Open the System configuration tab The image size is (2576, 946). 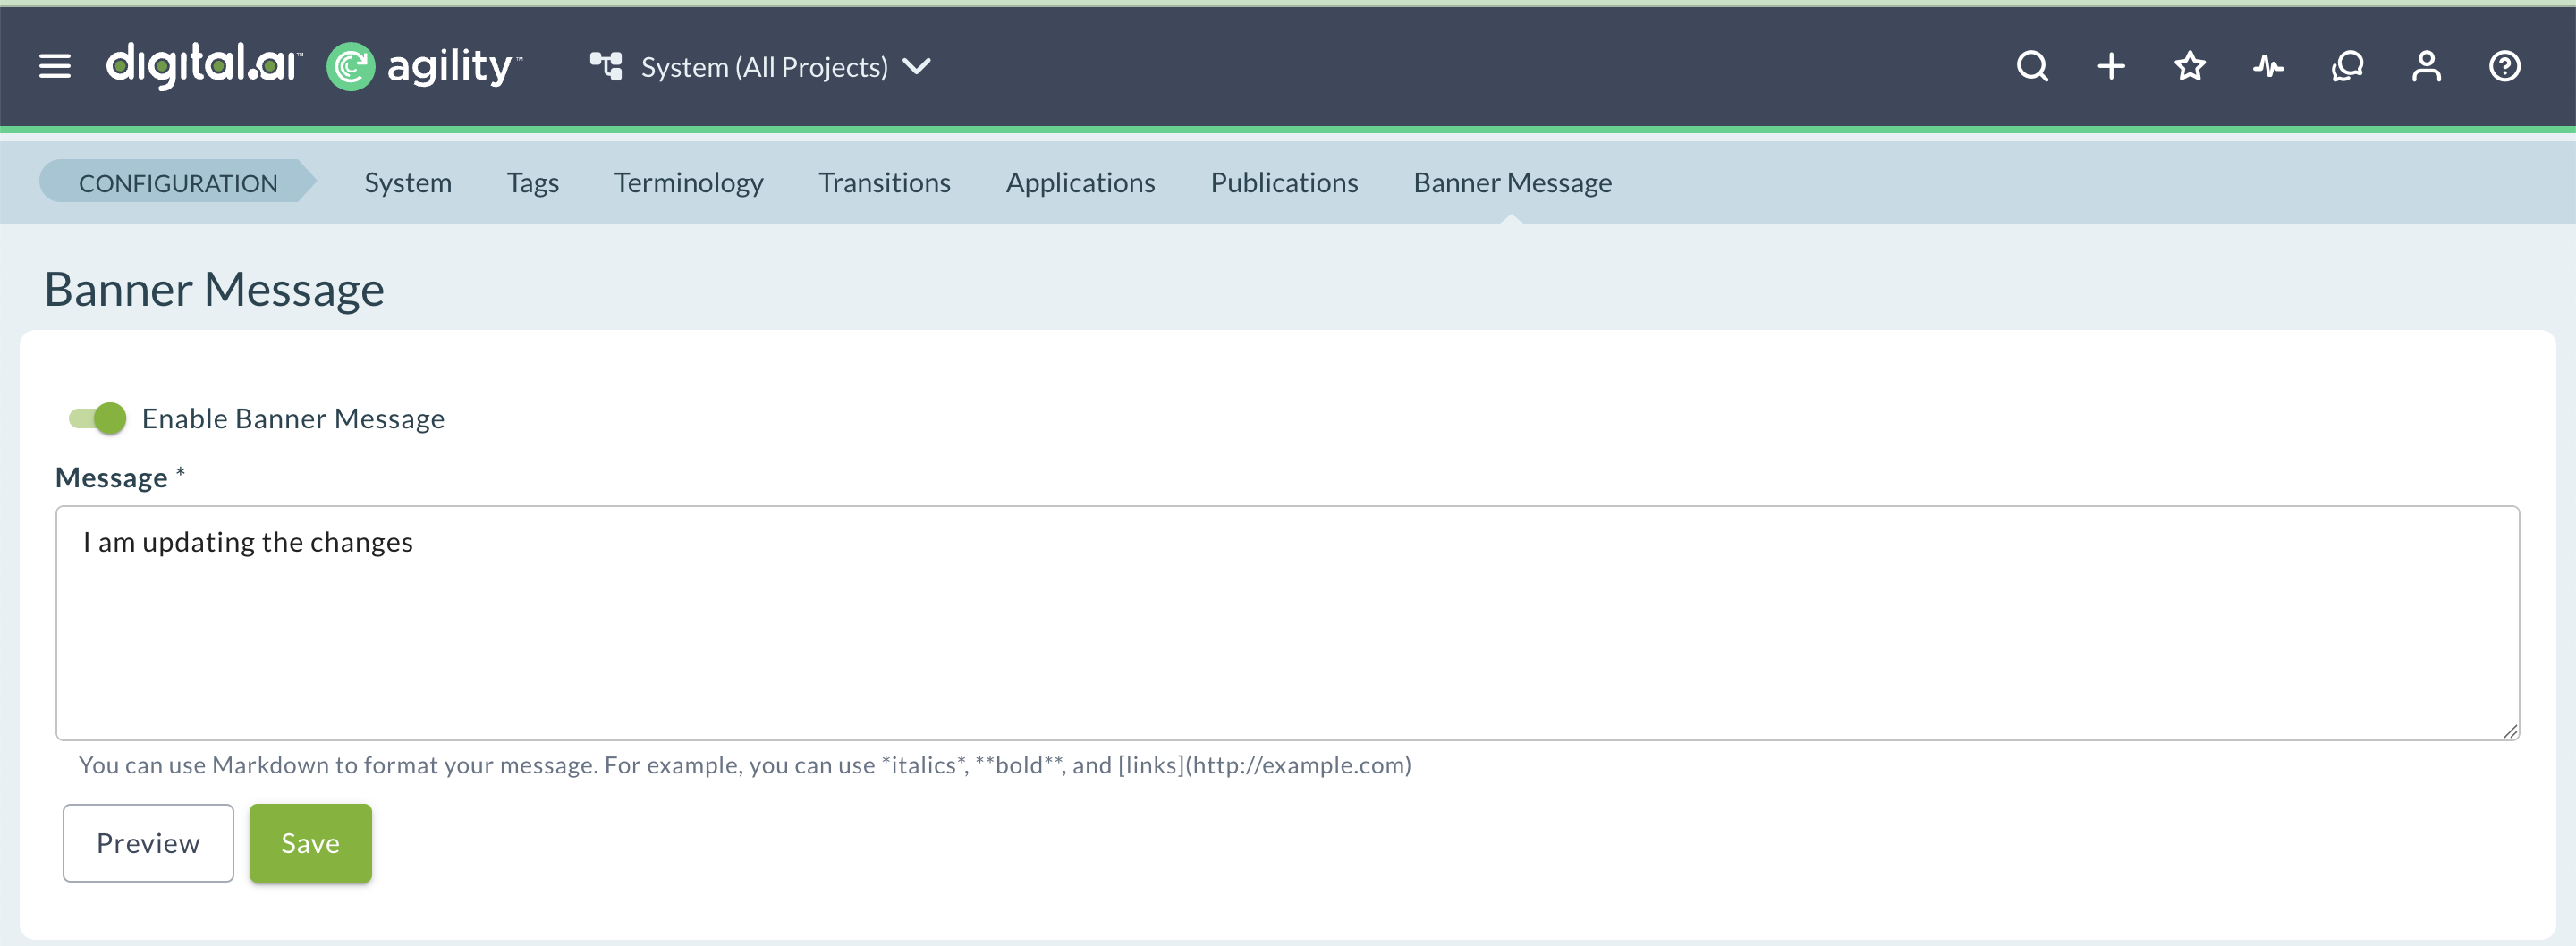(408, 182)
